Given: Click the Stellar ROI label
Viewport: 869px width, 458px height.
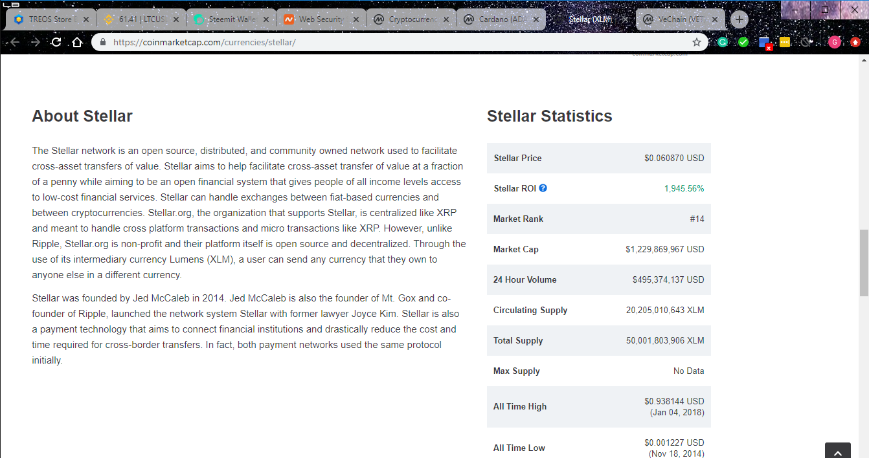Looking at the screenshot, I should [x=515, y=188].
